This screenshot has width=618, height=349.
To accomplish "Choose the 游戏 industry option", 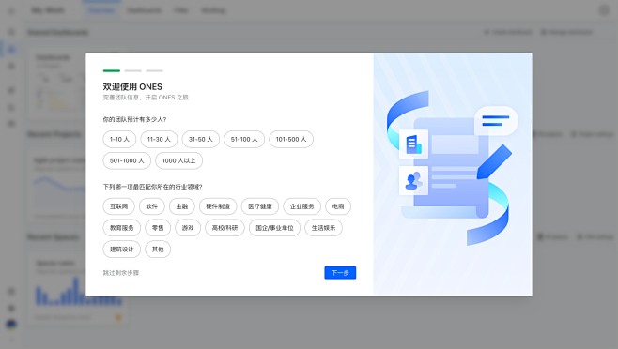I will coord(188,228).
